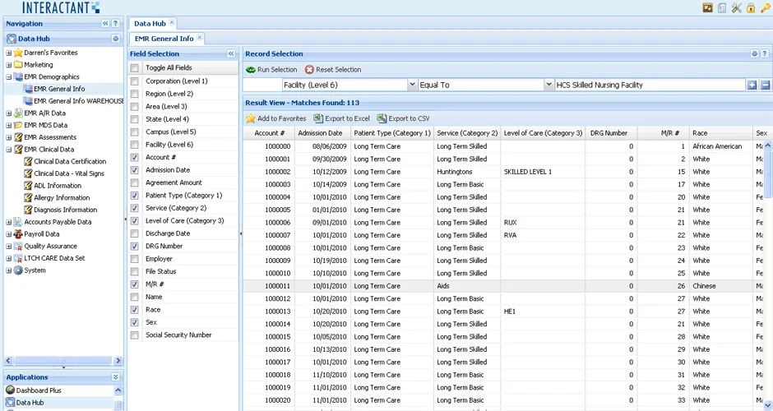This screenshot has width=773, height=411.
Task: Expand the Payroll Data tree node
Action: point(8,234)
